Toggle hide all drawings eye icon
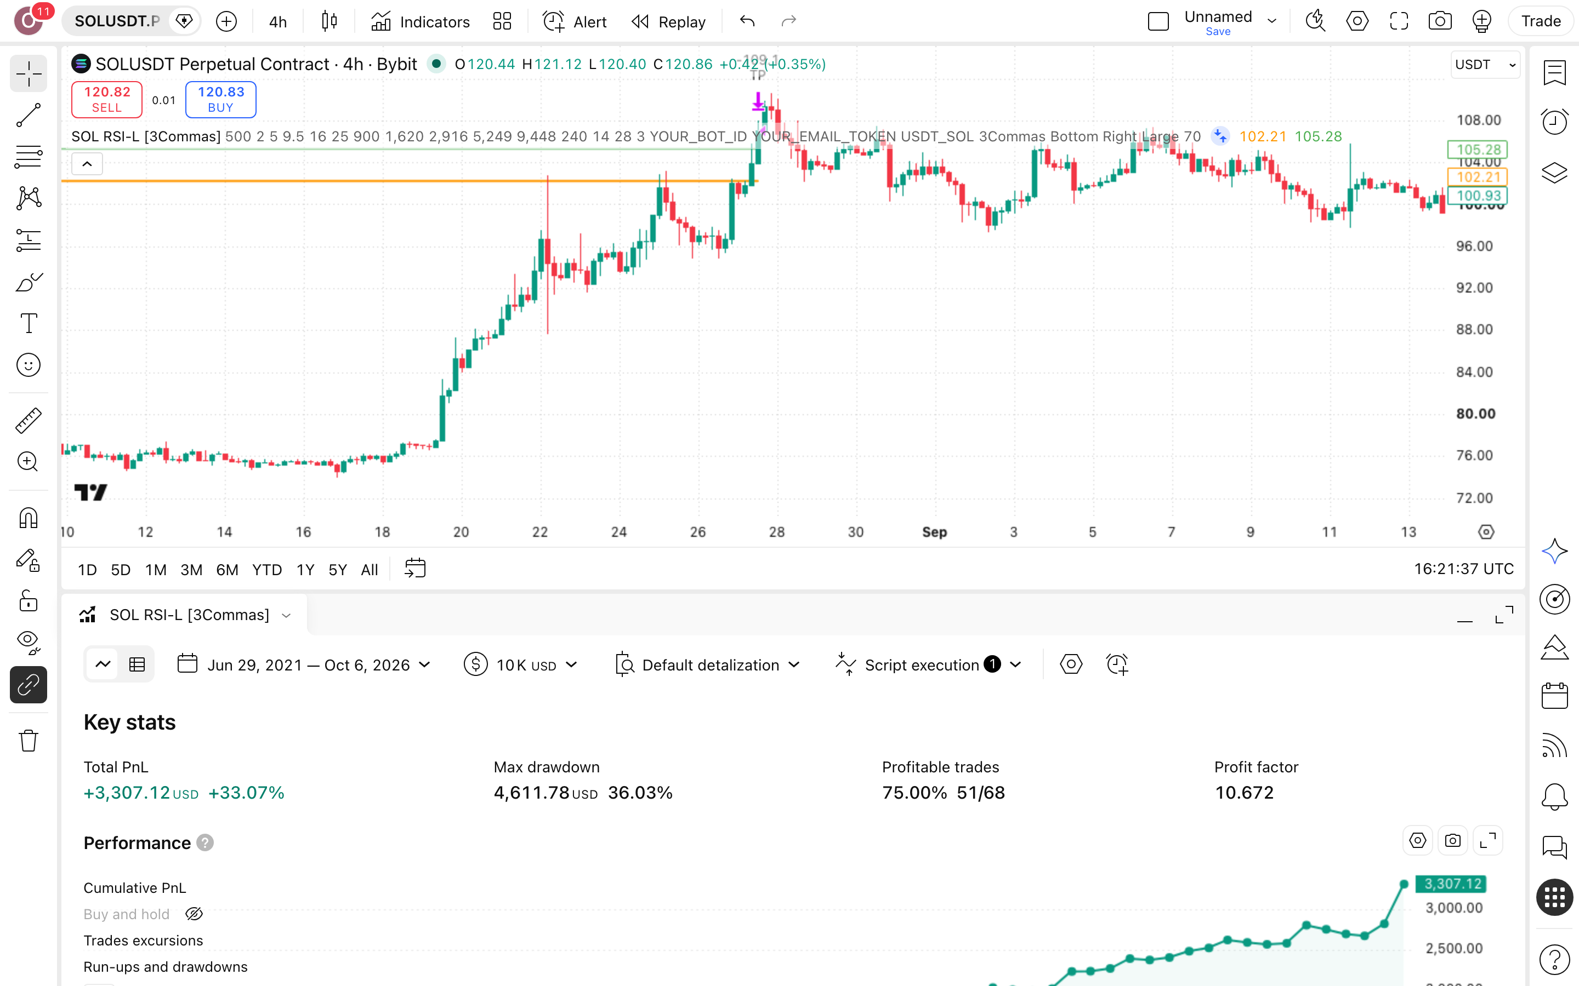Screen dimensions: 1579x986 (28, 643)
